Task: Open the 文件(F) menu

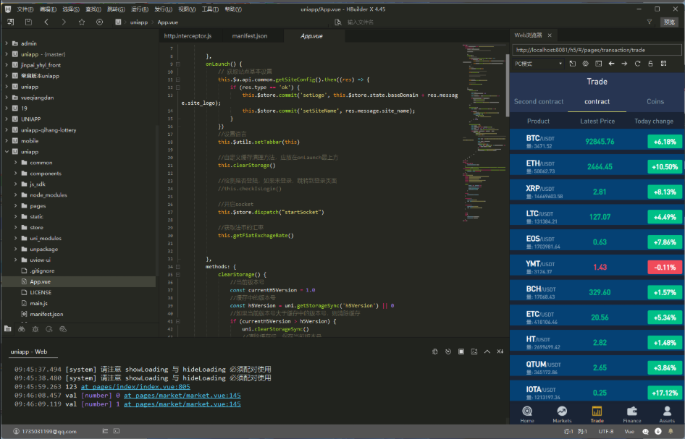Action: [x=25, y=9]
